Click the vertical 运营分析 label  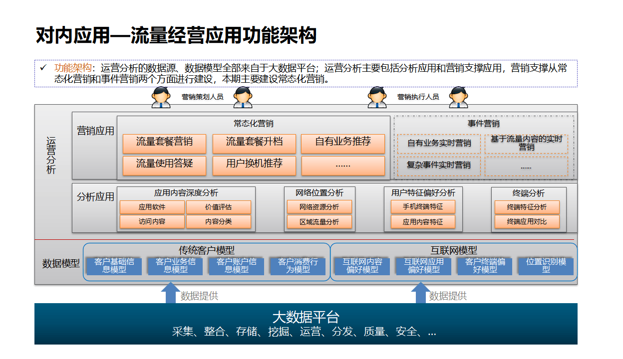[x=51, y=156]
